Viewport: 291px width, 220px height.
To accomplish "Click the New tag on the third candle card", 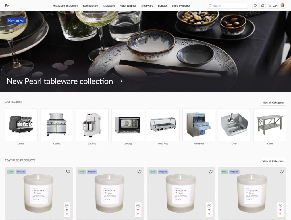I will (153, 172).
